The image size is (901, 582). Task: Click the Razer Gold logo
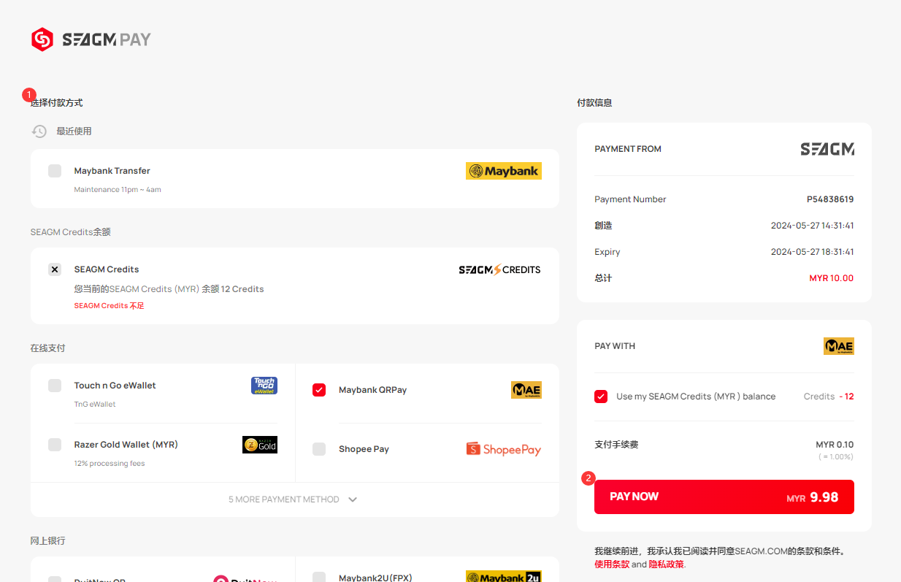click(260, 445)
